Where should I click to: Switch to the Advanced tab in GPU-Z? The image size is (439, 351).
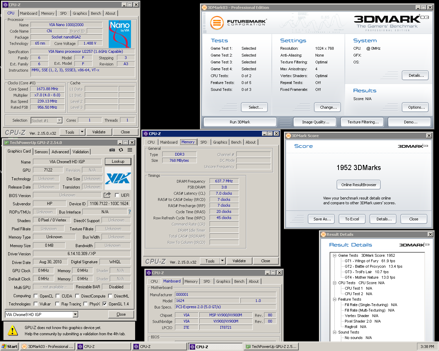60,152
